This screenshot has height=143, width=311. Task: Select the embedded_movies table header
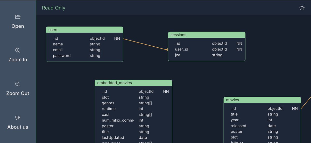pyautogui.click(x=133, y=83)
